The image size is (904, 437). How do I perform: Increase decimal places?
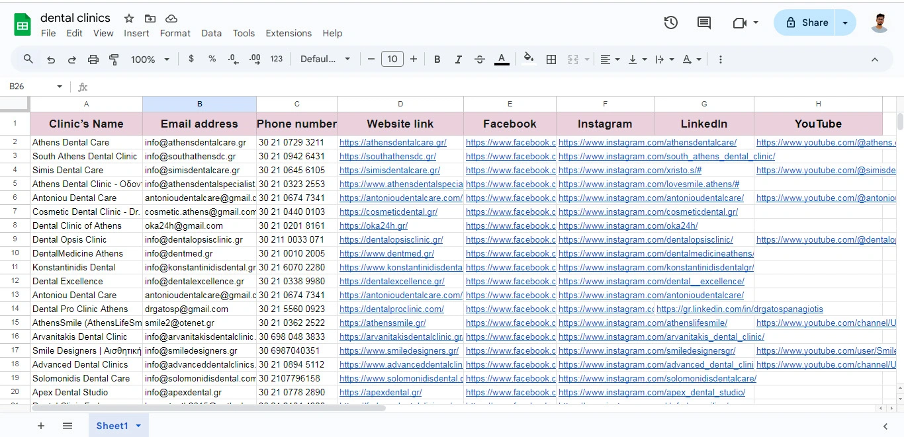255,59
